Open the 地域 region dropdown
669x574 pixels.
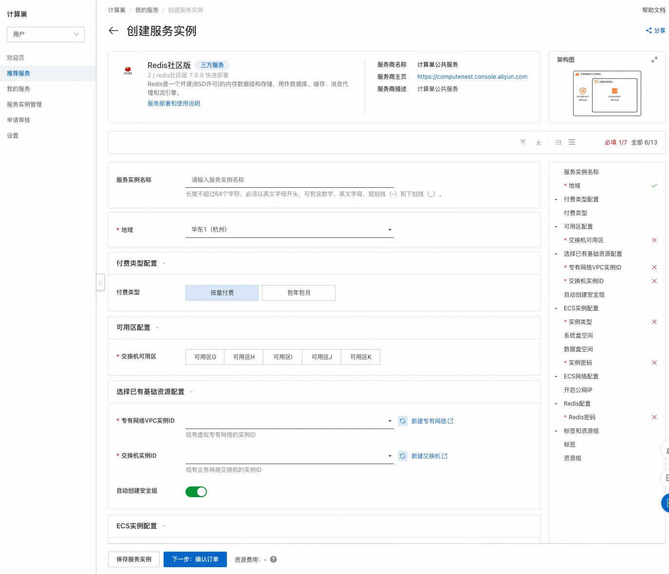pos(290,230)
